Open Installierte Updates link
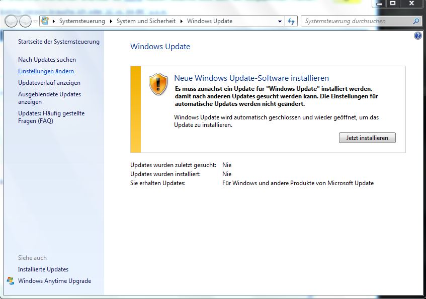 (43, 269)
